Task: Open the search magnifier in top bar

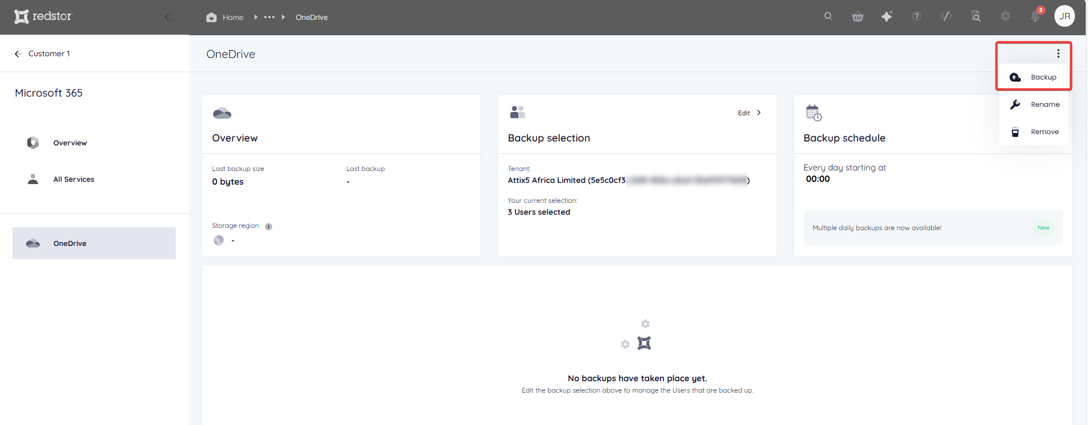Action: pyautogui.click(x=828, y=16)
